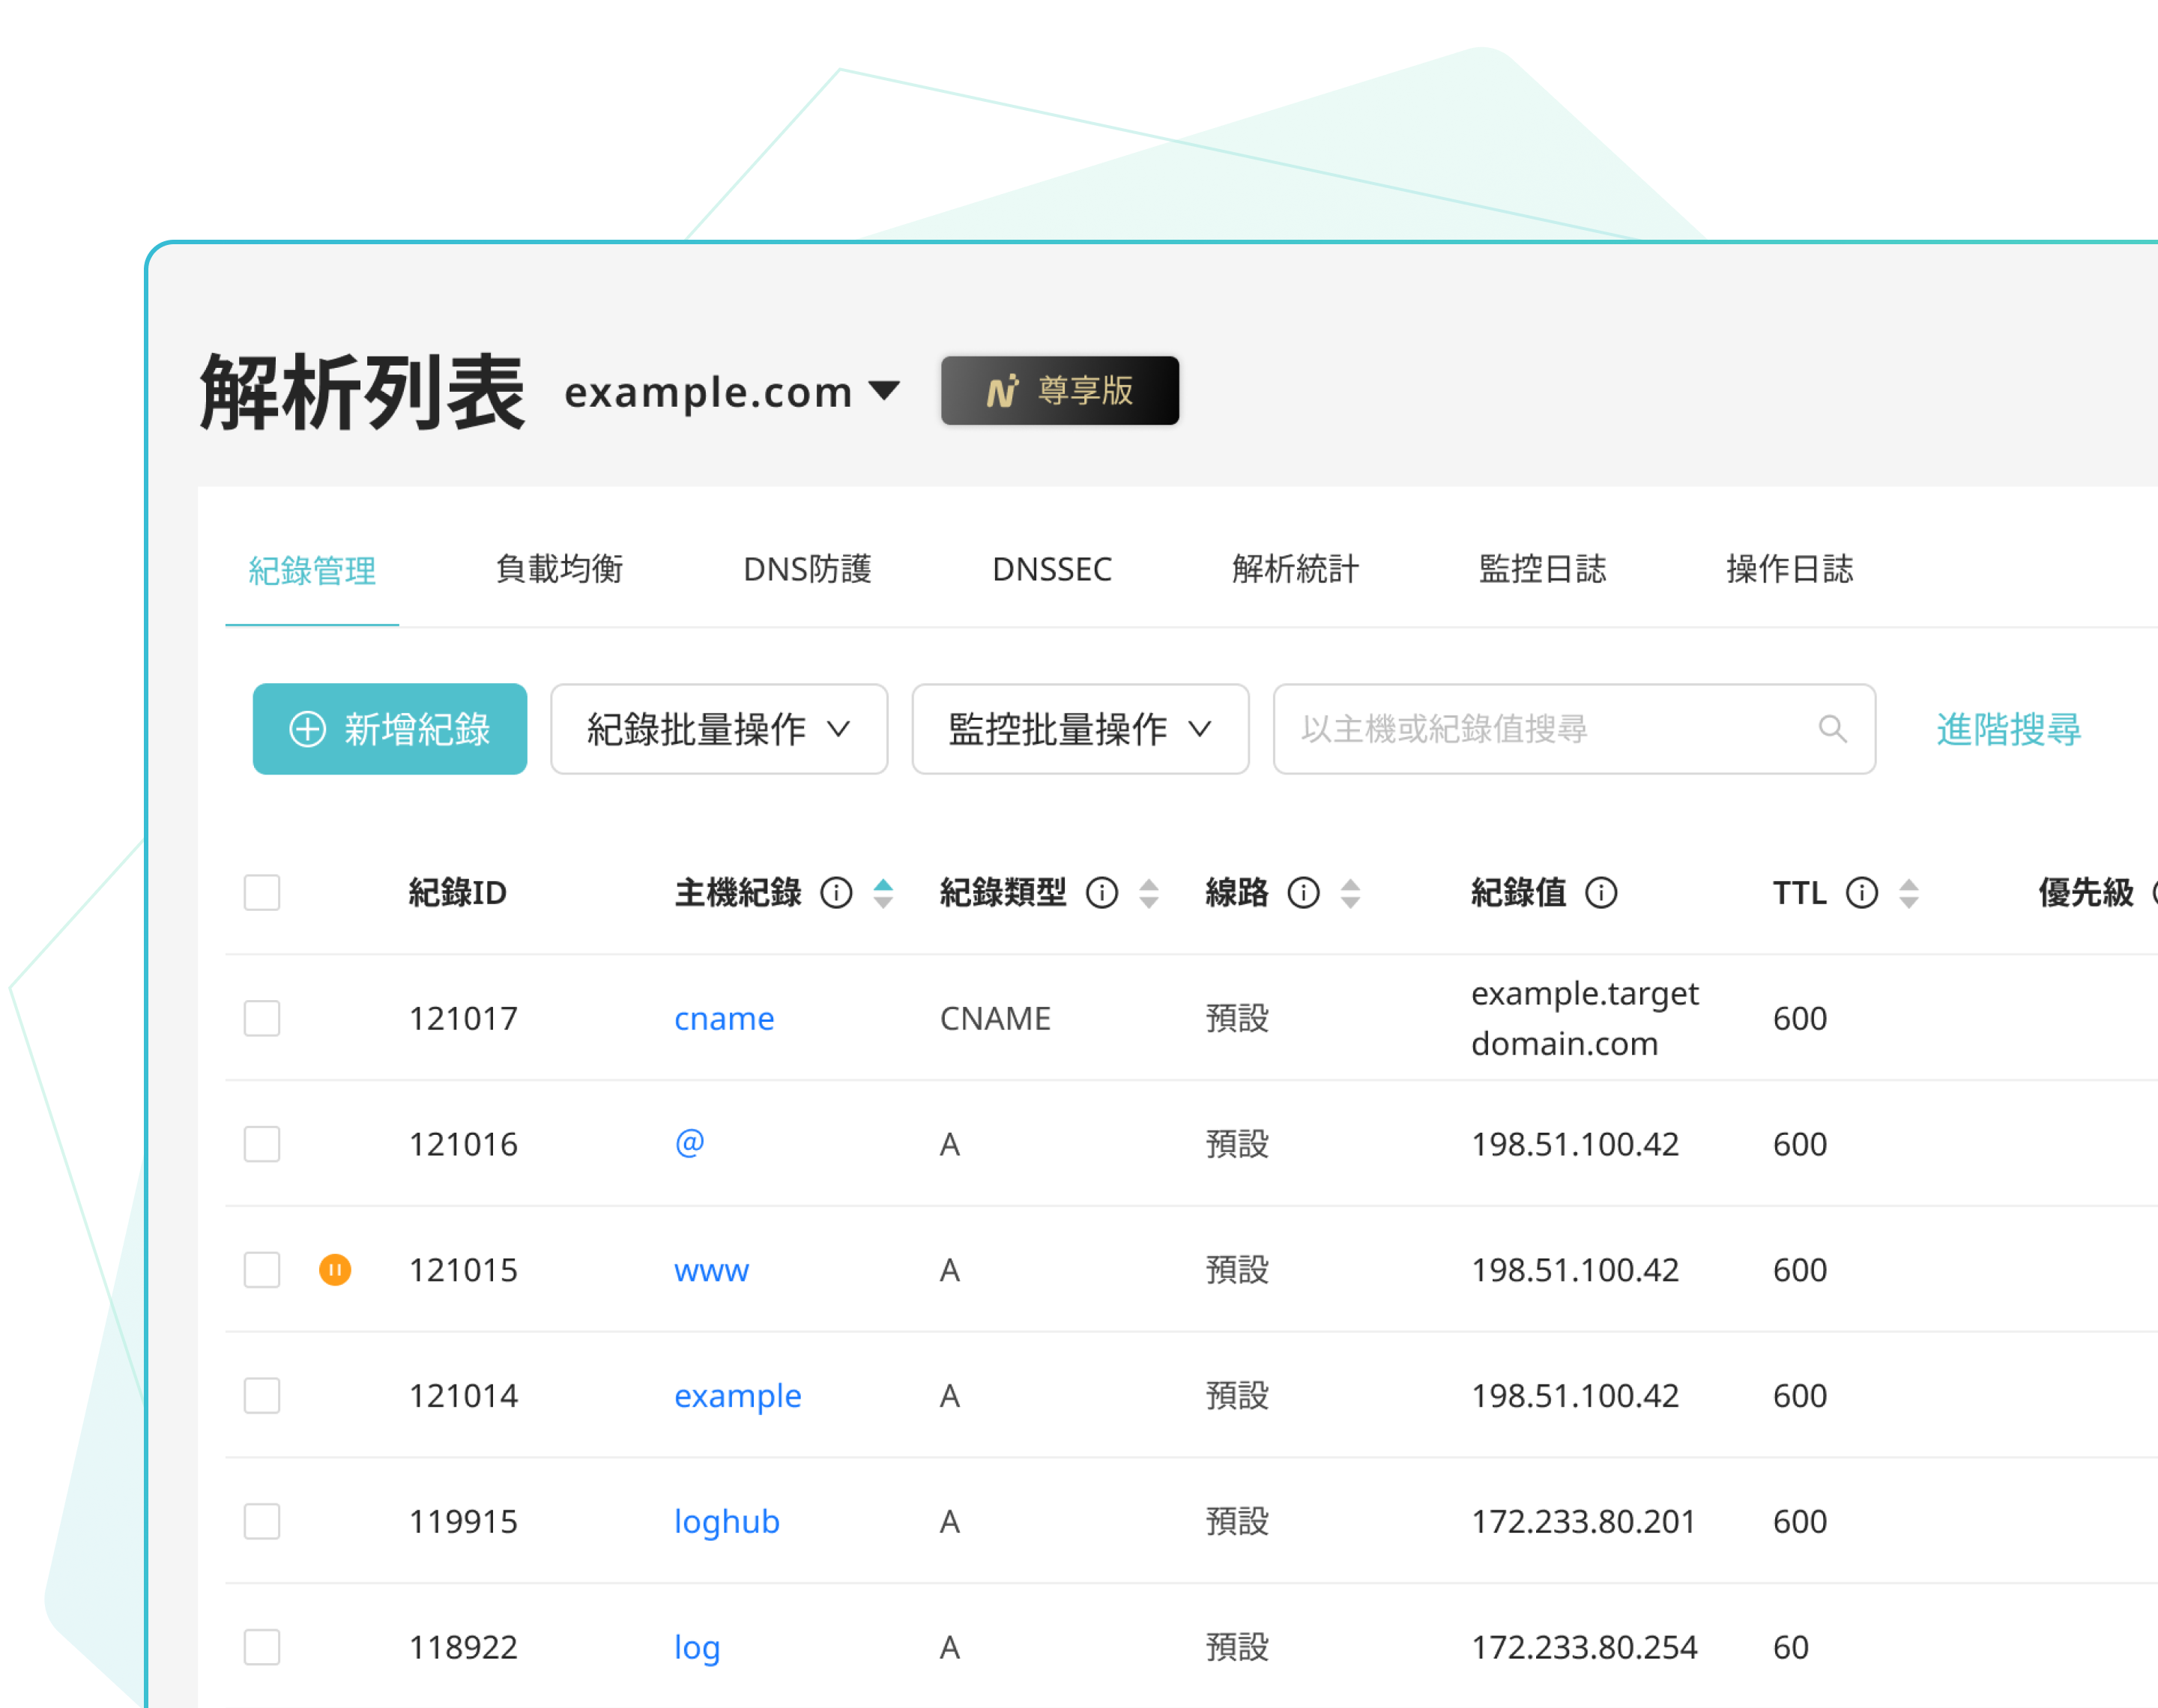2158x1708 pixels.
Task: Select checkbox for record 119915
Action: 262,1521
